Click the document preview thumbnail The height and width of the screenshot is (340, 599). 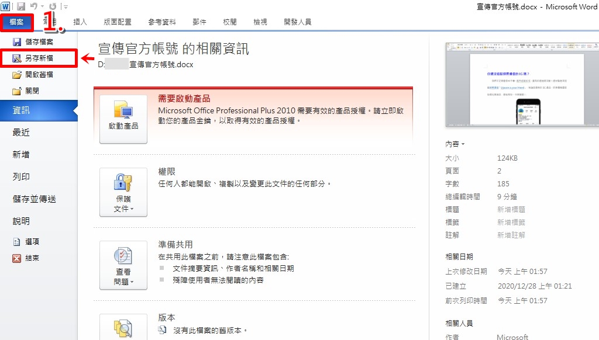tap(522, 84)
